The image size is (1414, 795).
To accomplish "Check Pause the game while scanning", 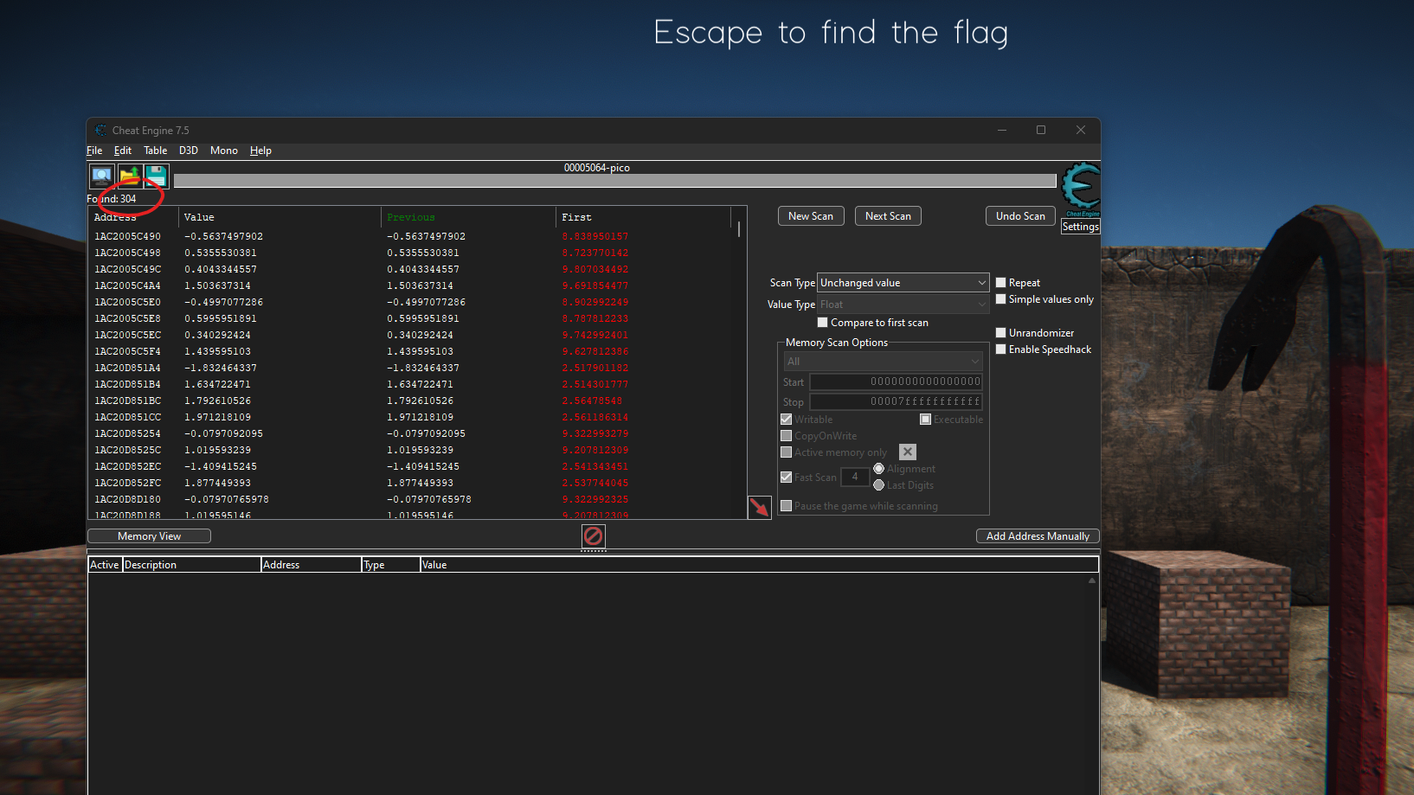I will (786, 506).
